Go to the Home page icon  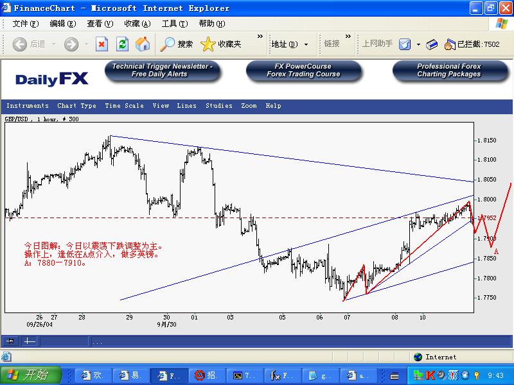(x=143, y=44)
